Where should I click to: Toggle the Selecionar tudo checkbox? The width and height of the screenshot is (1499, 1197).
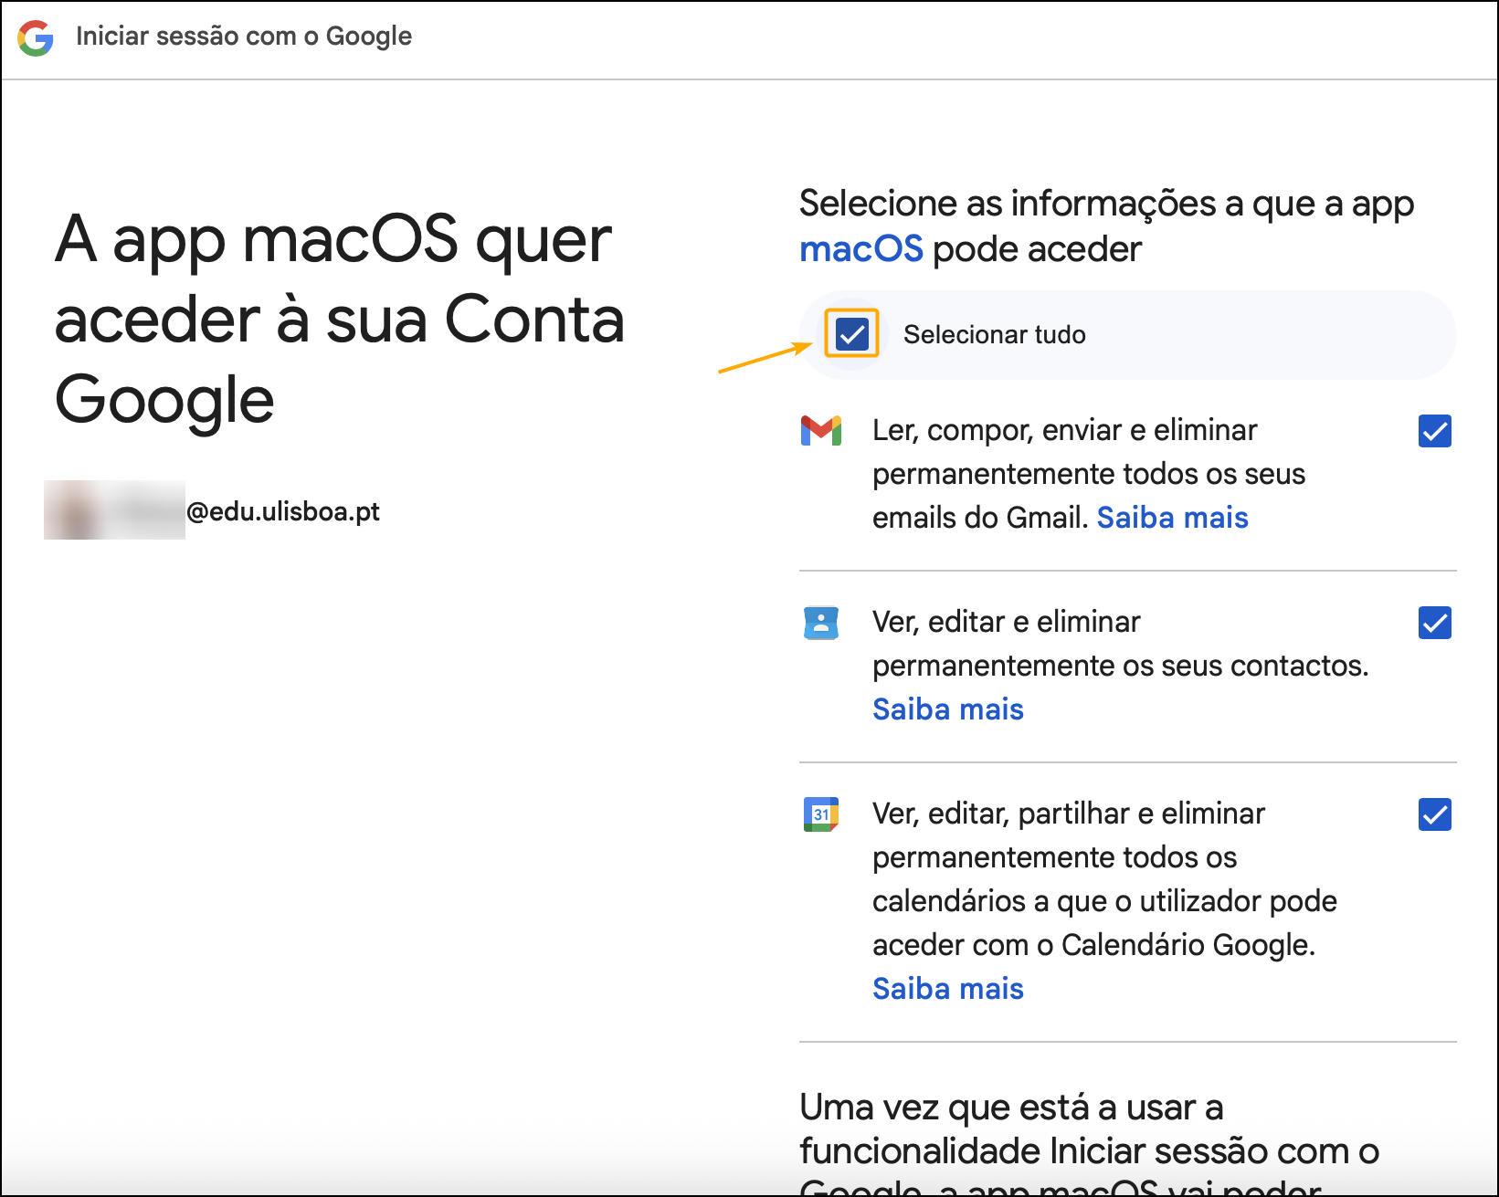coord(852,335)
